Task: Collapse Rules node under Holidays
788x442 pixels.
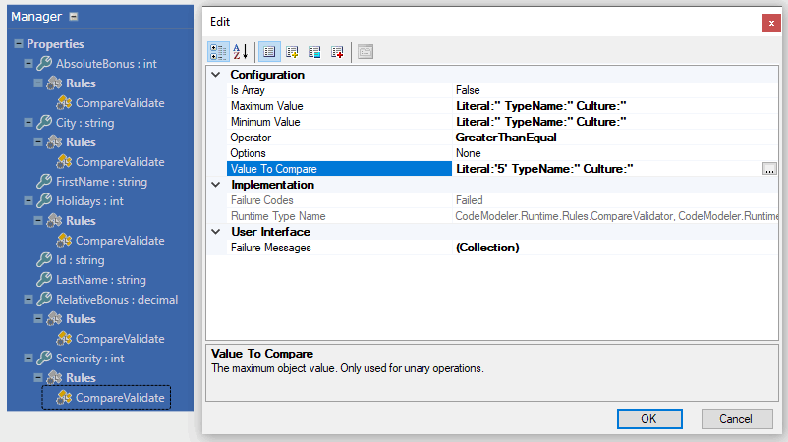Action: coord(38,220)
